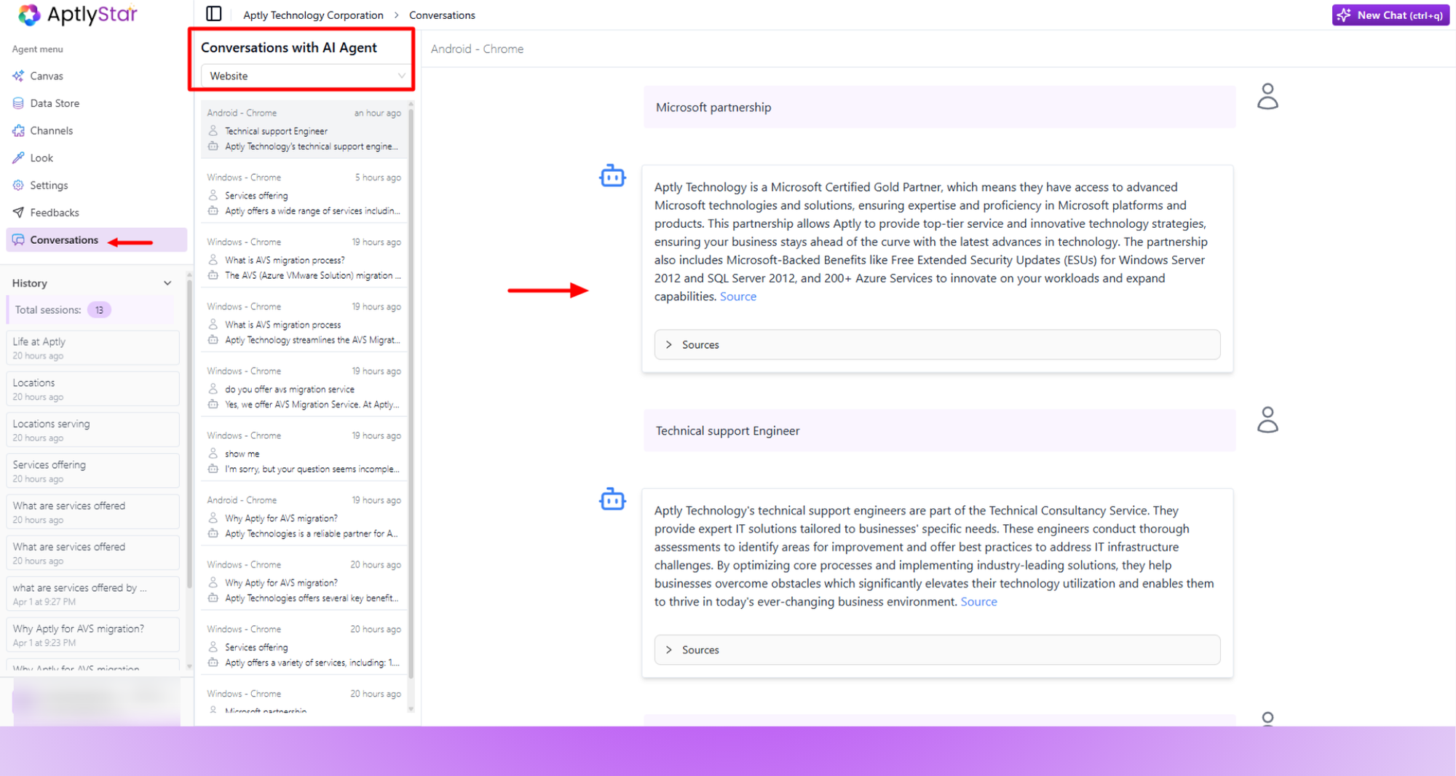This screenshot has height=776, width=1456.
Task: Select the Services offering session in History
Action: (x=92, y=470)
